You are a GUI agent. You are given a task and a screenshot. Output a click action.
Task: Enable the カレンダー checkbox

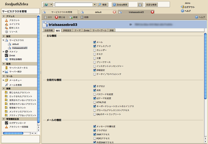(94, 50)
